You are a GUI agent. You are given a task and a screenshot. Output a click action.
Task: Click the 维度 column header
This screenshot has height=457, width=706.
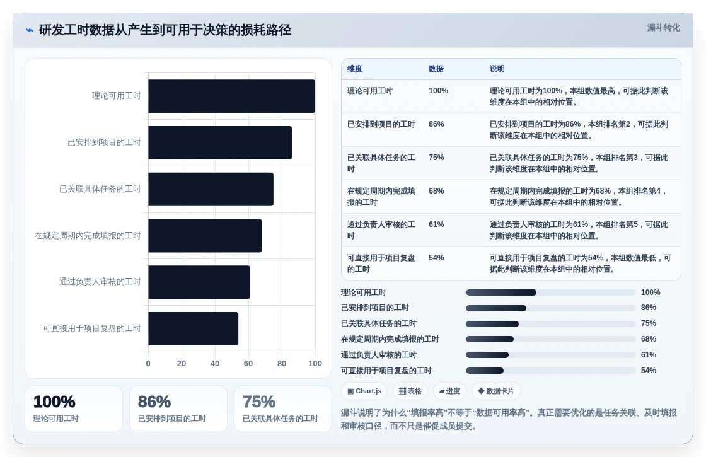coord(355,69)
